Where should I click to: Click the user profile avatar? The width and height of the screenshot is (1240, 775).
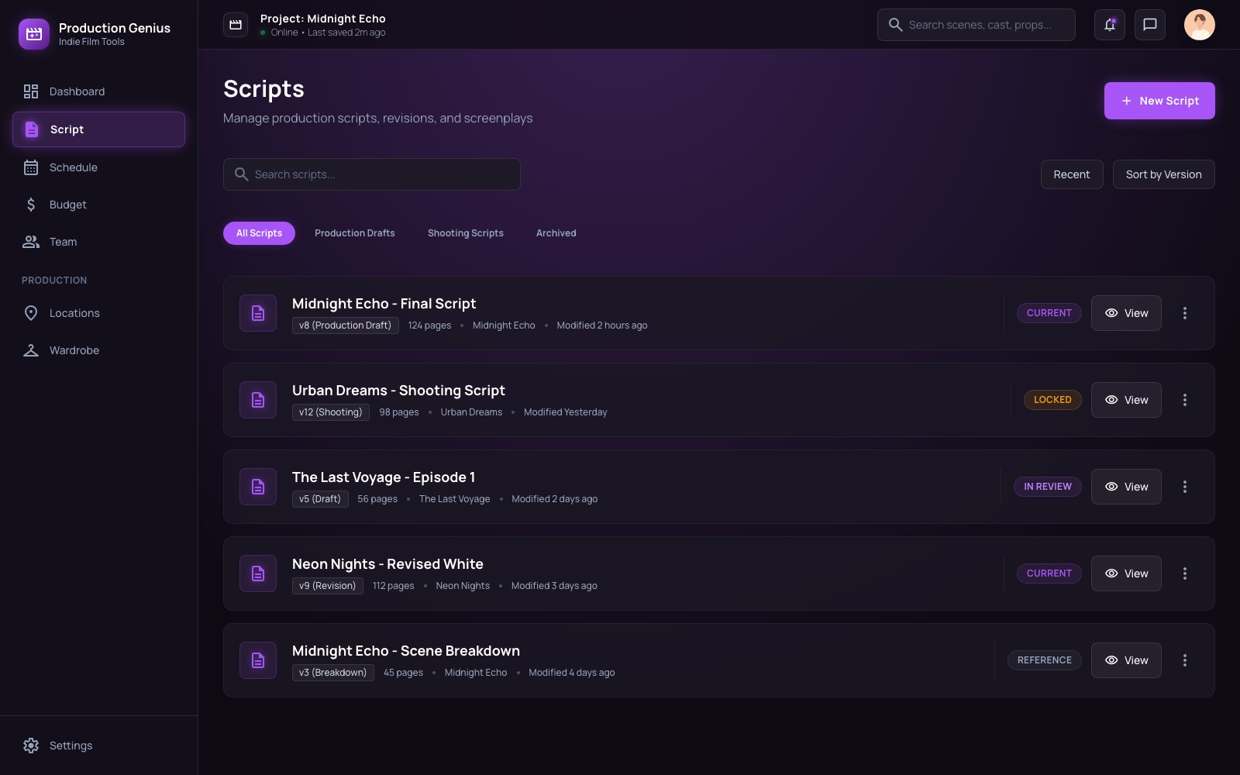tap(1200, 25)
